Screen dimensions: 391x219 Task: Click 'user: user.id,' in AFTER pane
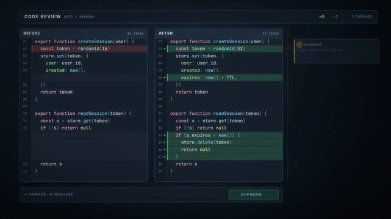199,63
